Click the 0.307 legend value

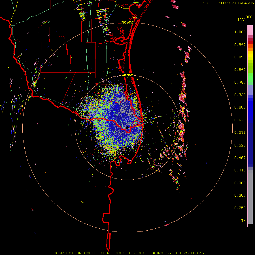point(240,195)
